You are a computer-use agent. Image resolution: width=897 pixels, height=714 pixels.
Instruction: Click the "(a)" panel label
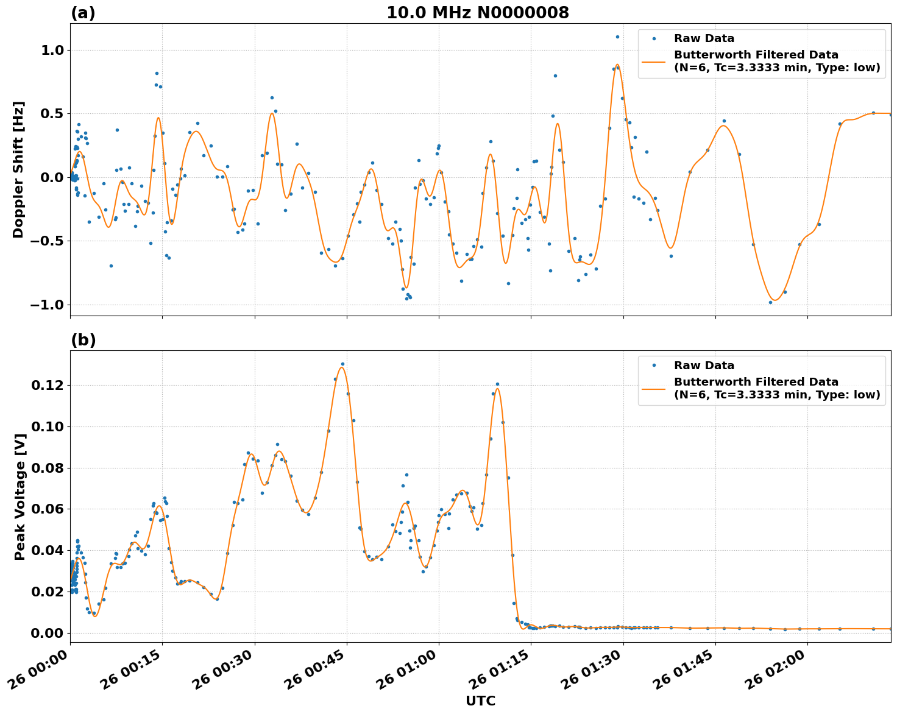pyautogui.click(x=83, y=13)
